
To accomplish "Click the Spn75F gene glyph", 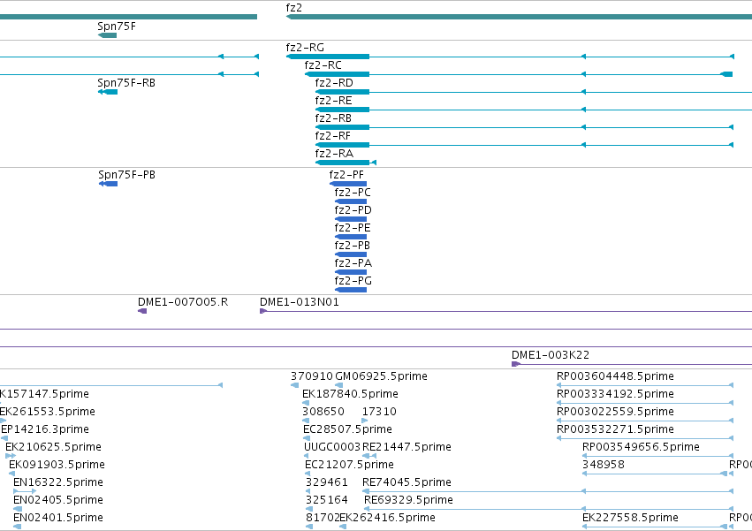I will [x=108, y=35].
